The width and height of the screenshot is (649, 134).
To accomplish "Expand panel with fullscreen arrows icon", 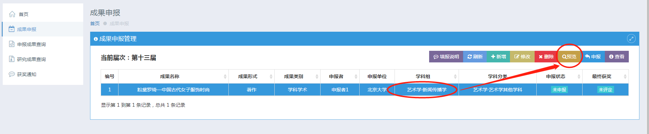I will tap(631, 39).
